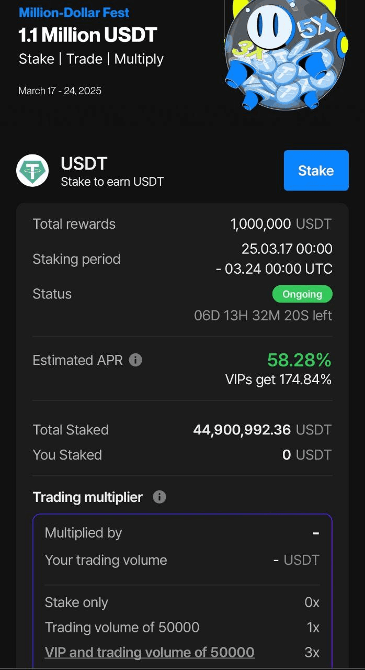Click the Your trading volume row
365x670 pixels.
pyautogui.click(x=182, y=560)
